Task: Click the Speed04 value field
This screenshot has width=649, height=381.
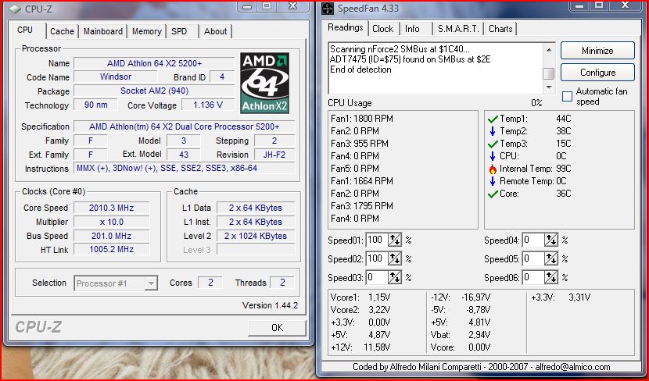Action: tap(533, 240)
